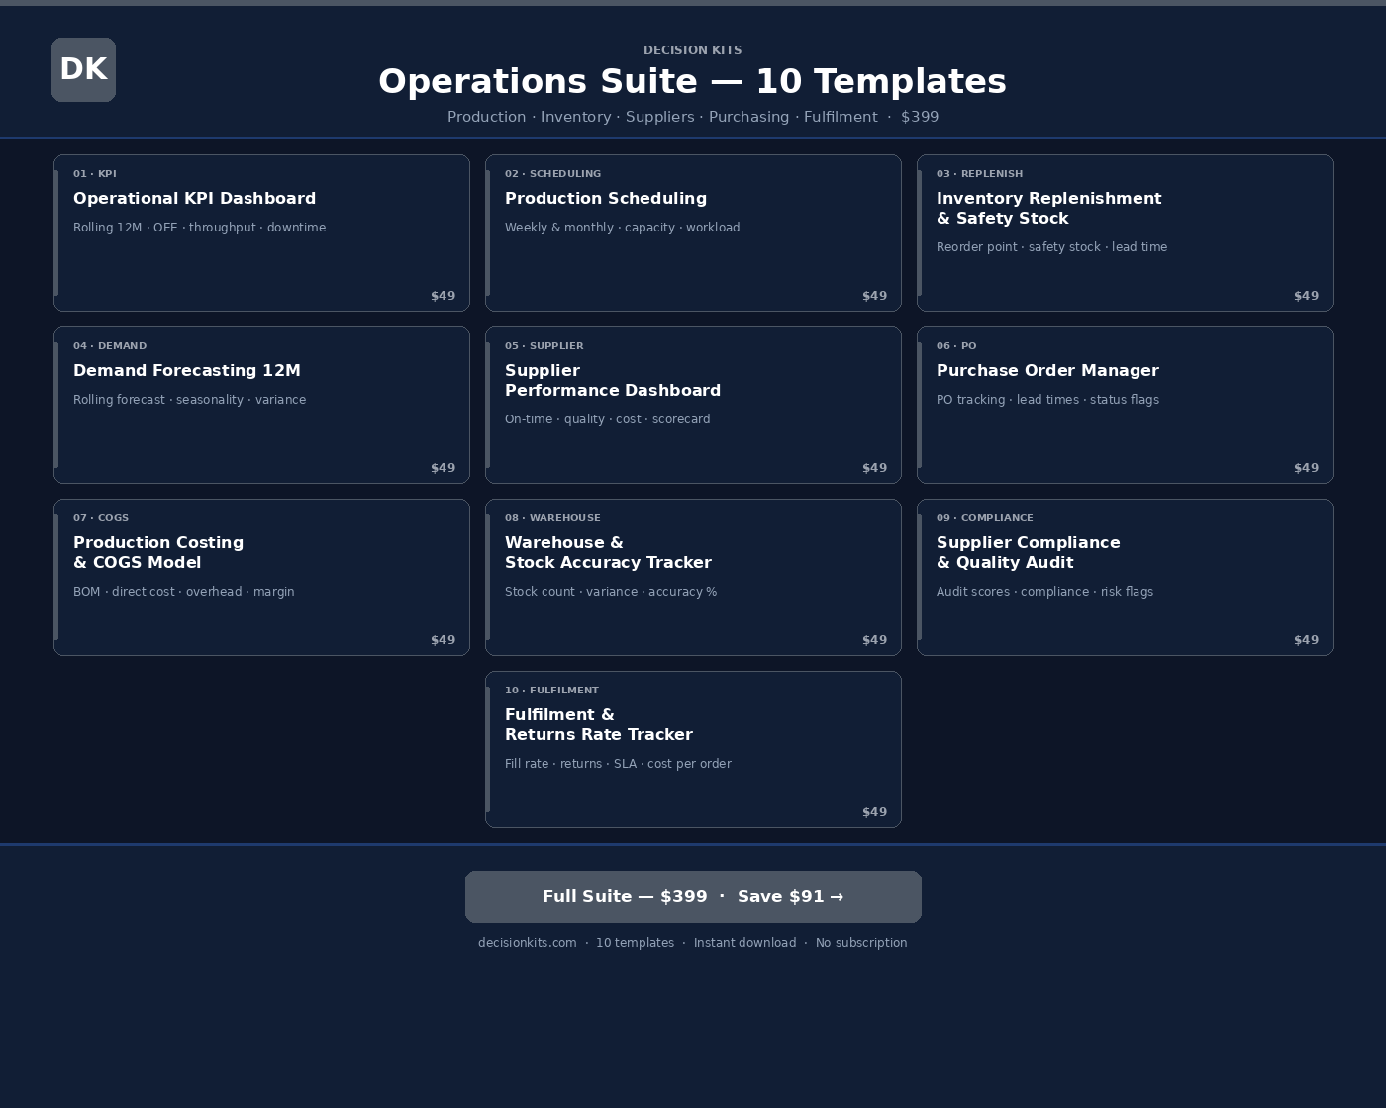Click the DK logo icon

click(x=83, y=69)
